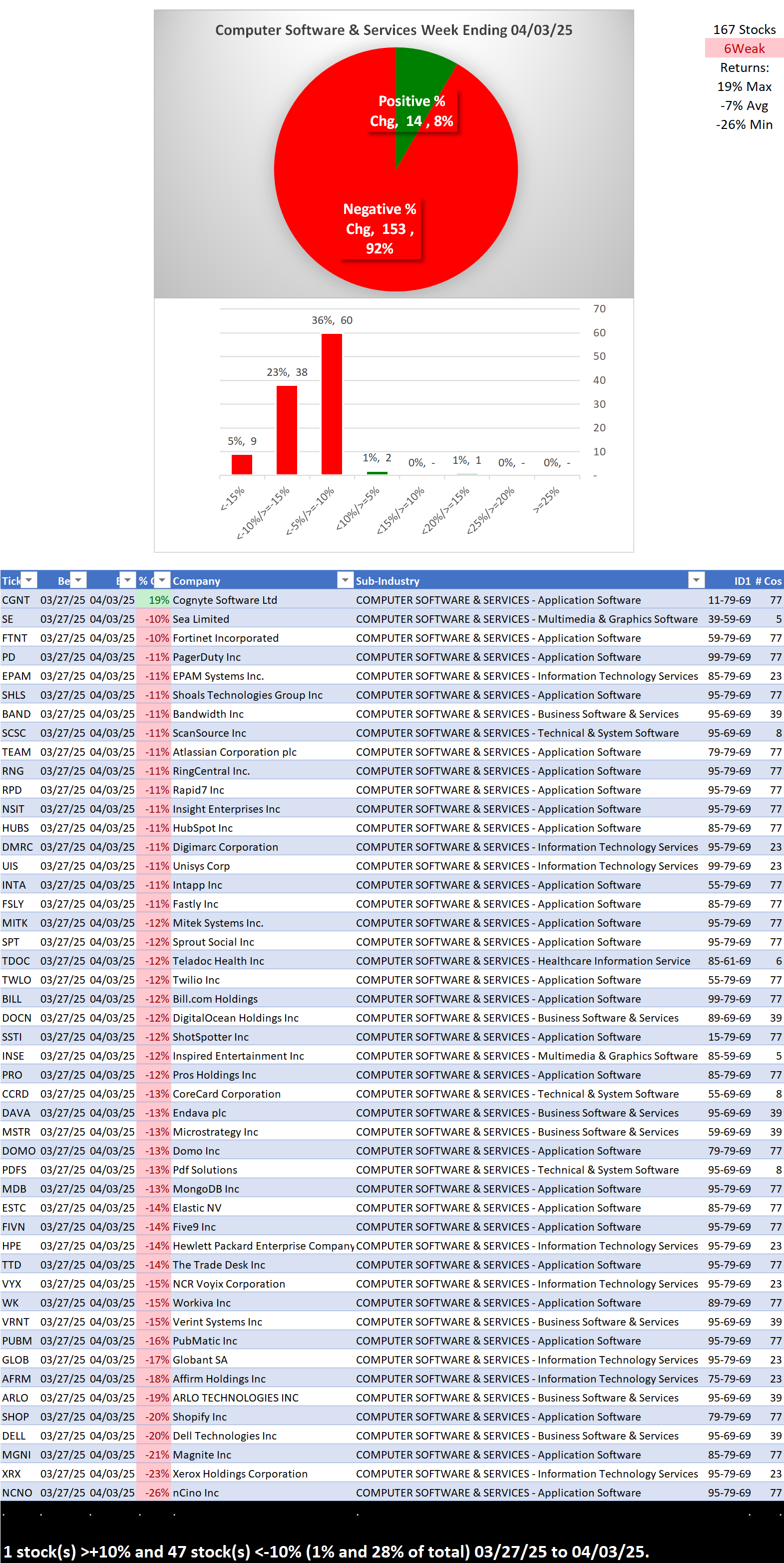Viewport: 784px width, 1563px height.
Task: Select the Affirm Holdings Inc cell
Action: [x=262, y=1379]
